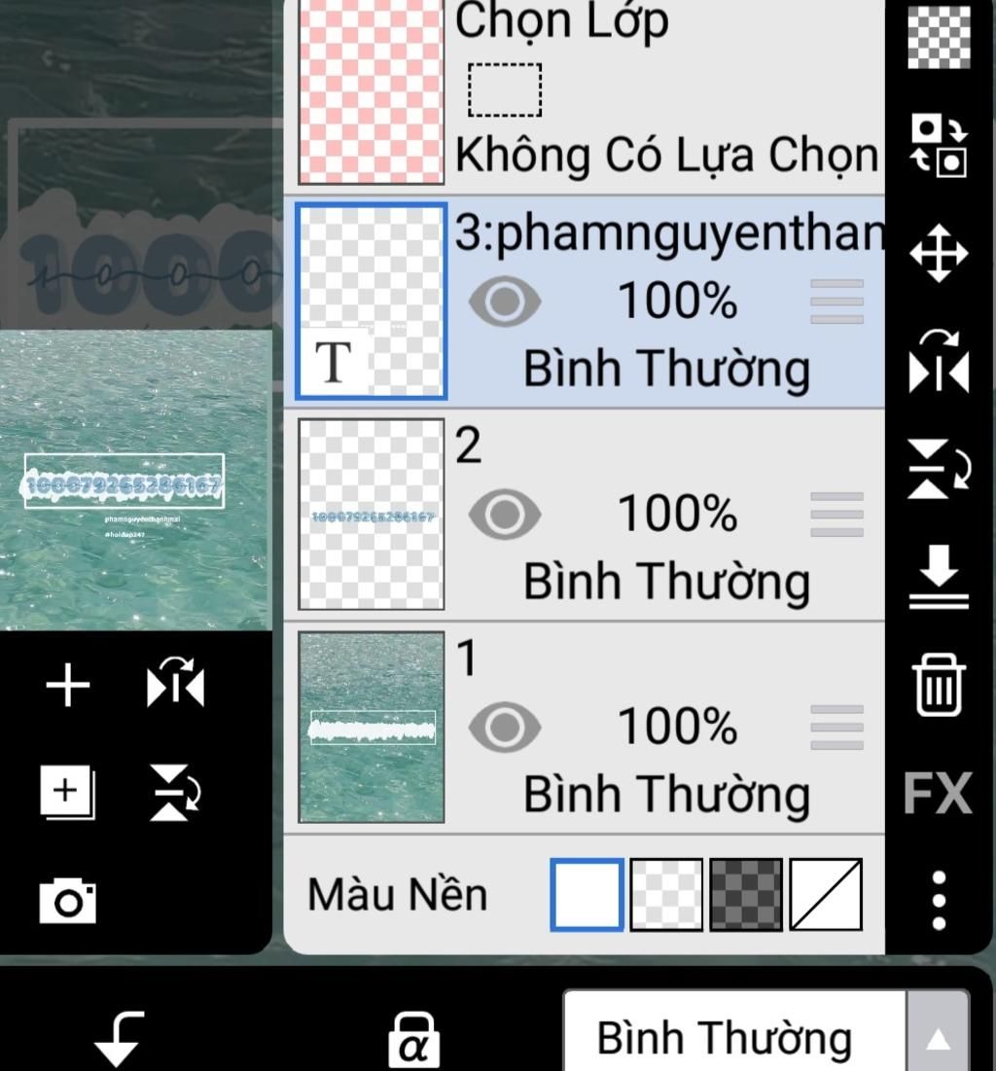996x1071 pixels.
Task: Flip layer horizontally in right sidebar
Action: click(939, 361)
